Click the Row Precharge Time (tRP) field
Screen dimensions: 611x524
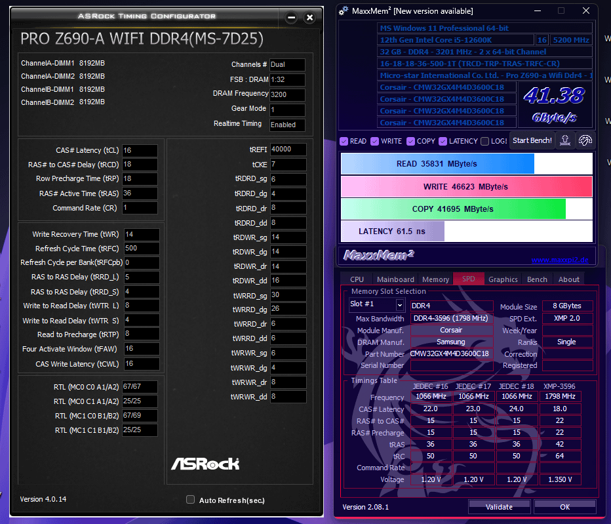[x=140, y=178]
